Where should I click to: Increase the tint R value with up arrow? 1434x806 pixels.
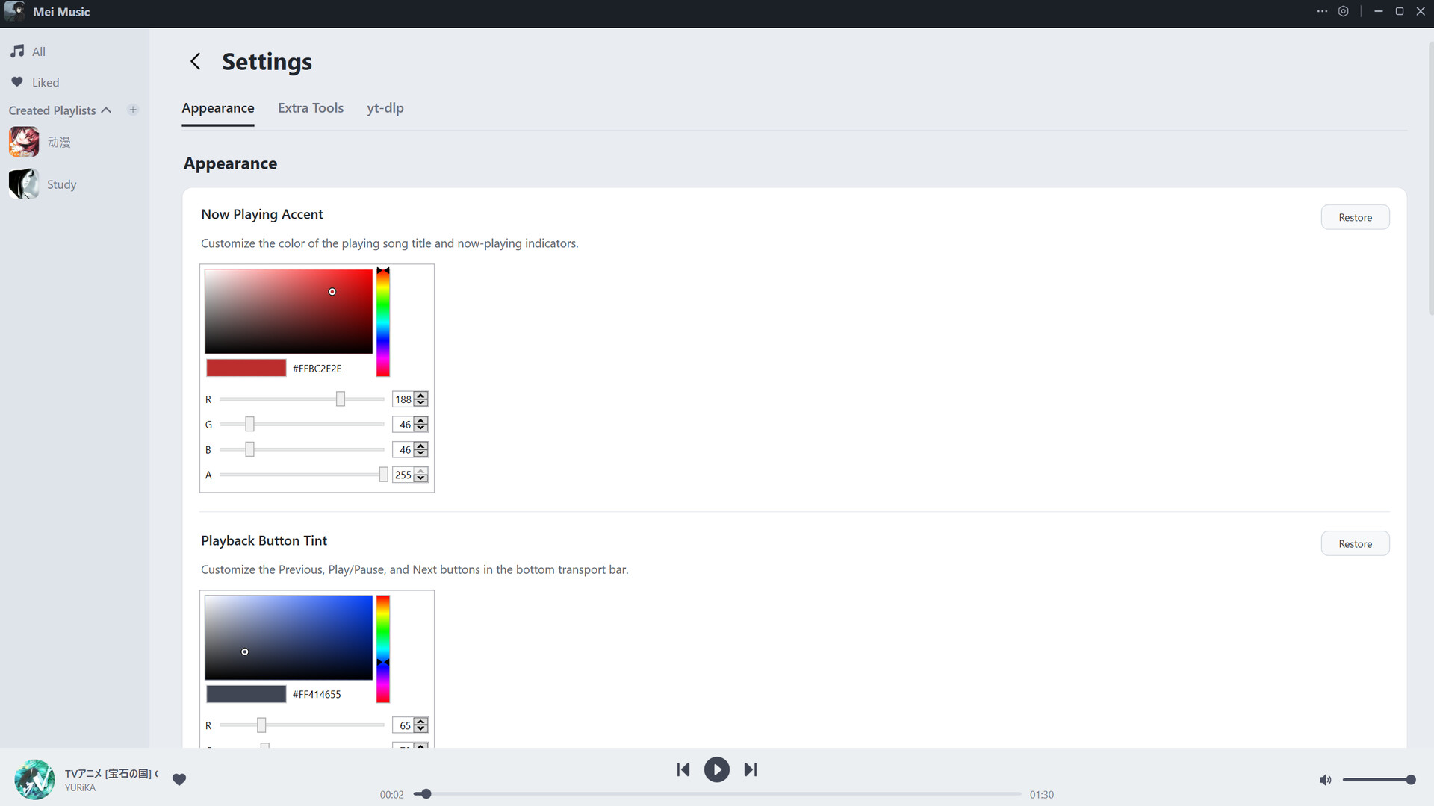pos(421,721)
